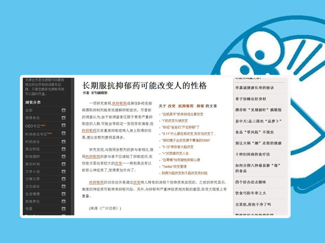Viewport: 325px width, 243px height.
Task: Expand the 时尚杂志专区 plus icon
Action: click(x=64, y=133)
